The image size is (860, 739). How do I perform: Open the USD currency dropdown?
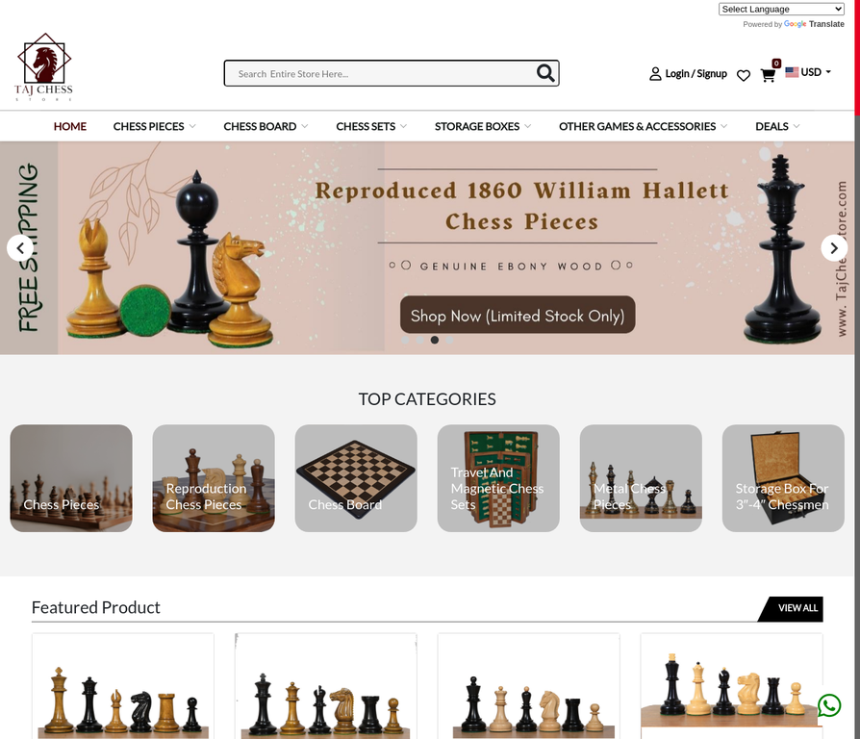[x=808, y=72]
